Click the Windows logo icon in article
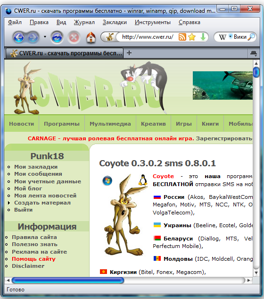The height and width of the screenshot is (299, 264). (x=107, y=180)
